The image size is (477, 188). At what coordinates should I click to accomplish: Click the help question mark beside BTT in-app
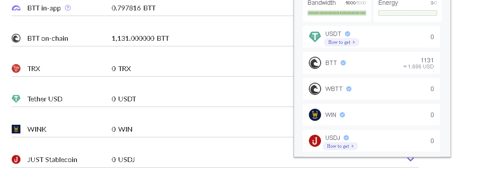67,8
